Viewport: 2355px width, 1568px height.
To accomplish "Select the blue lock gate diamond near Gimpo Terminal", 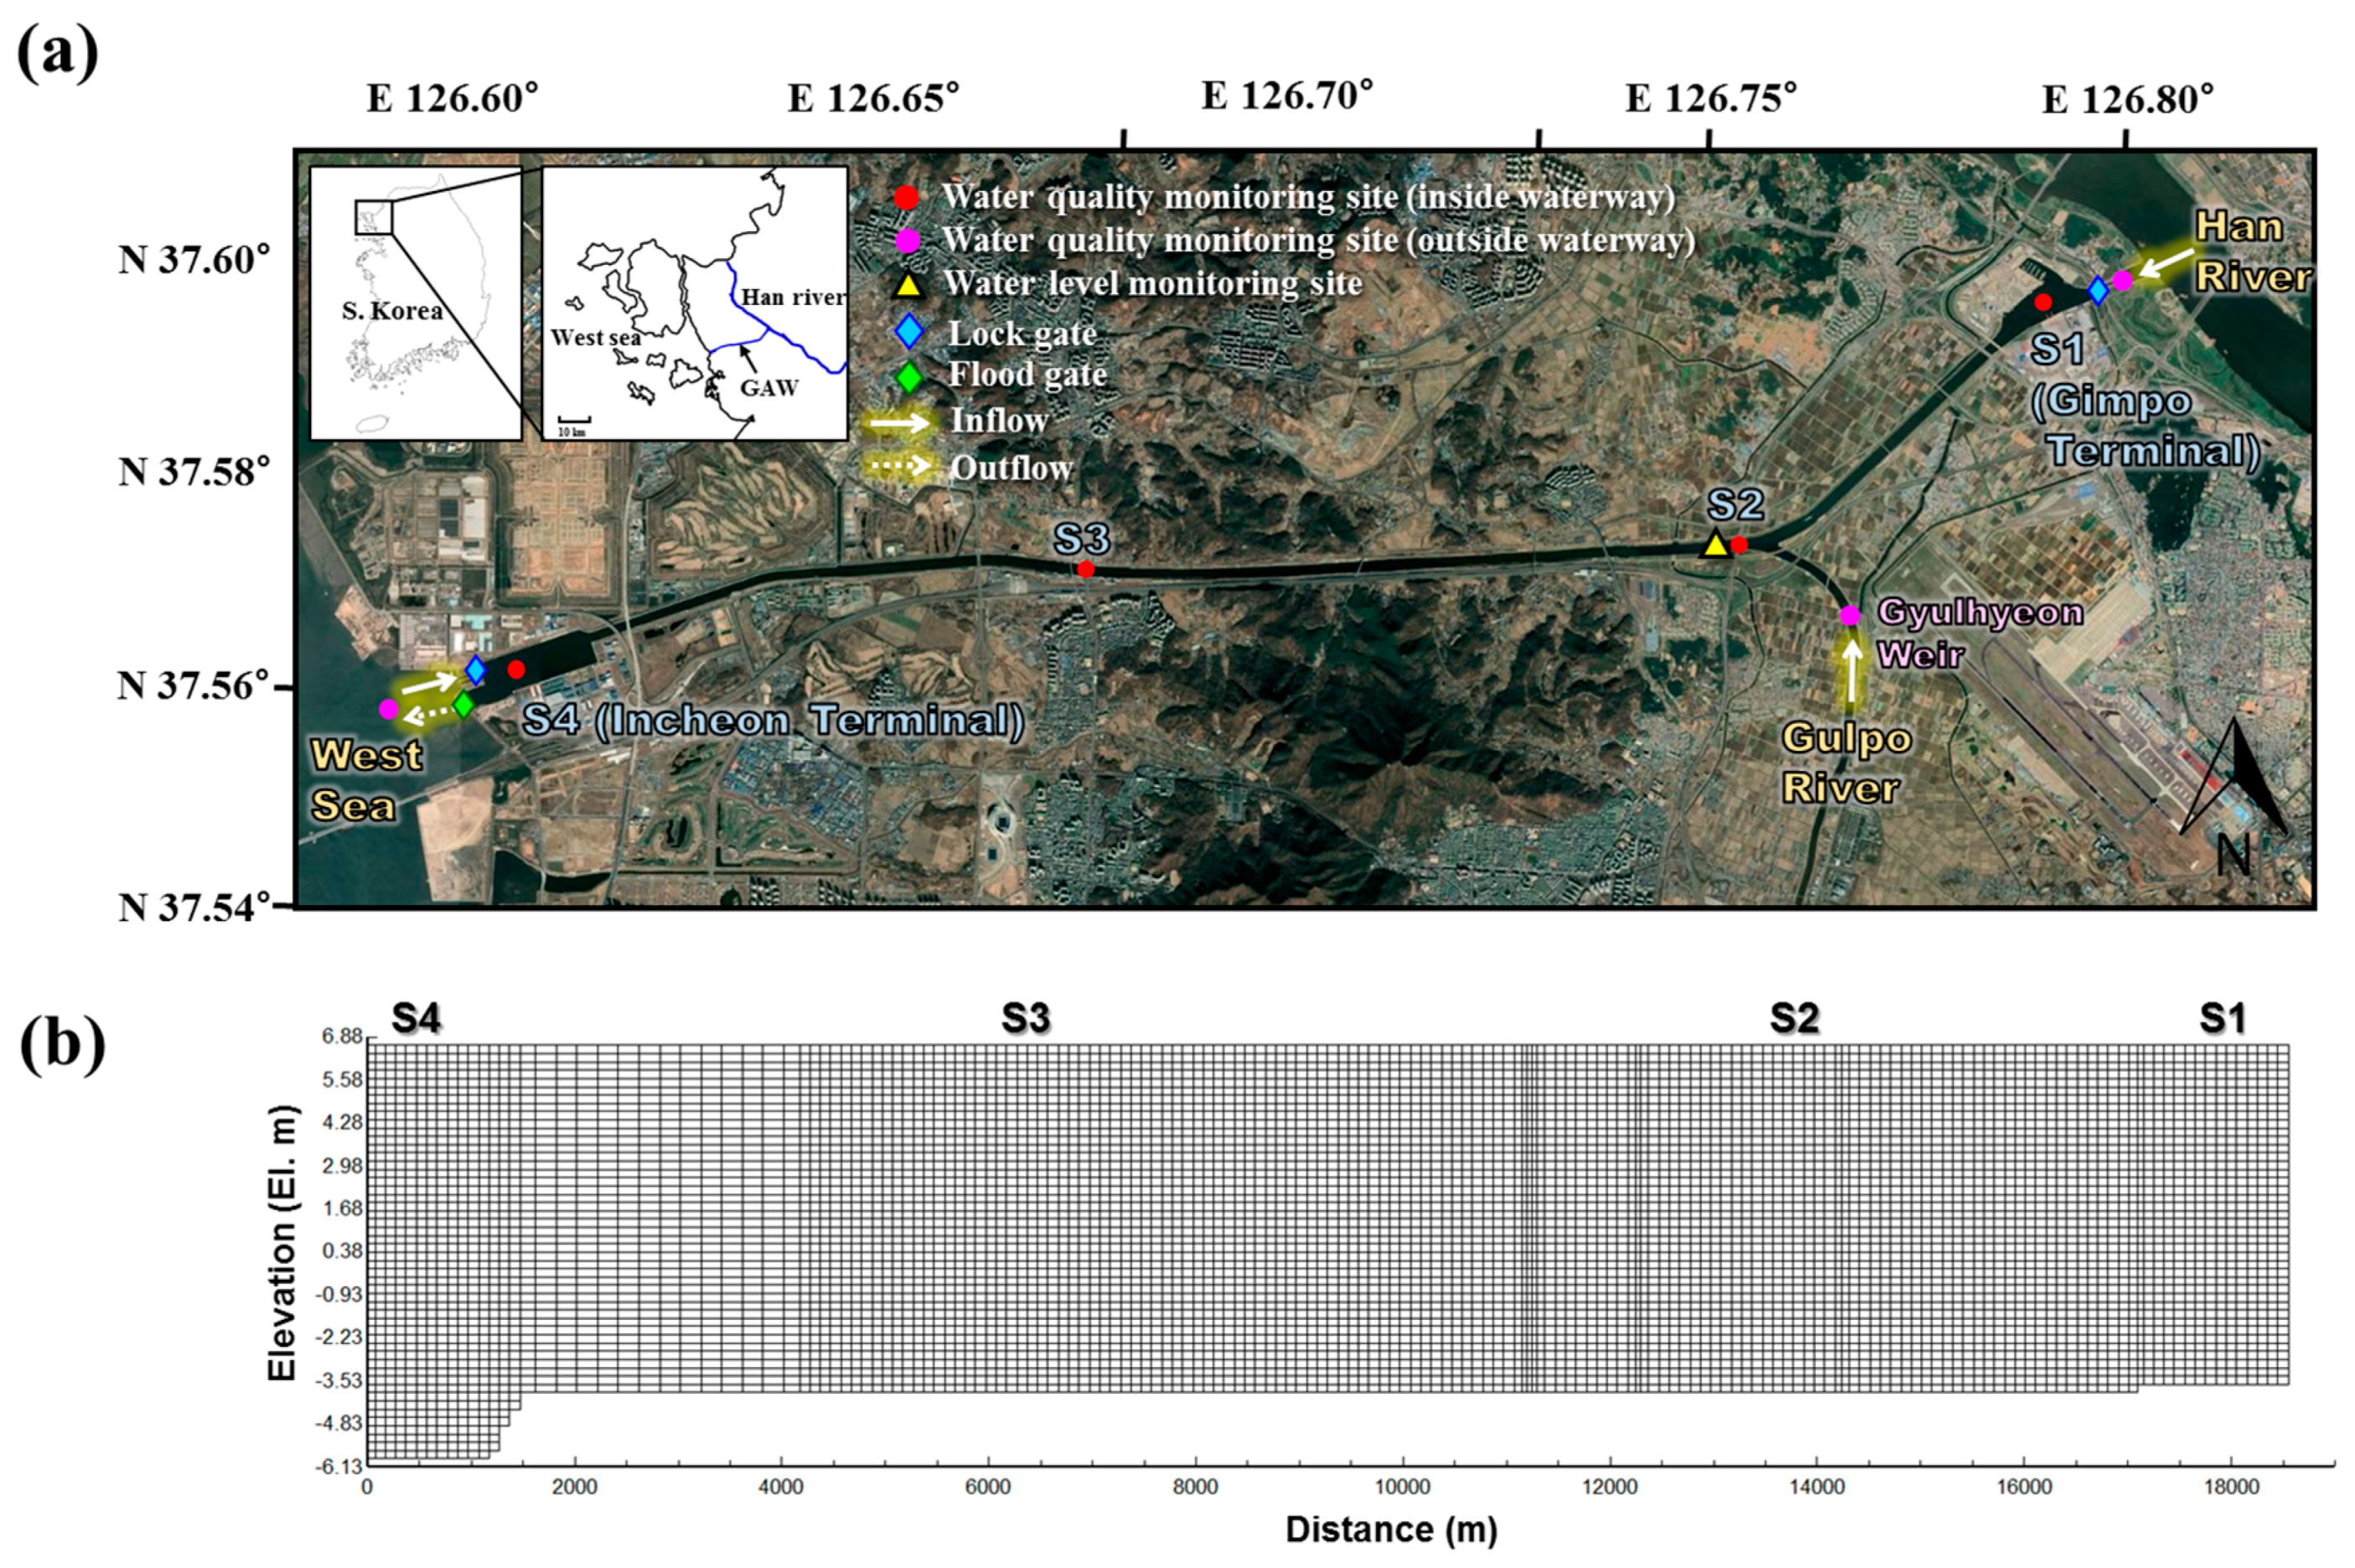I will click(x=2098, y=291).
